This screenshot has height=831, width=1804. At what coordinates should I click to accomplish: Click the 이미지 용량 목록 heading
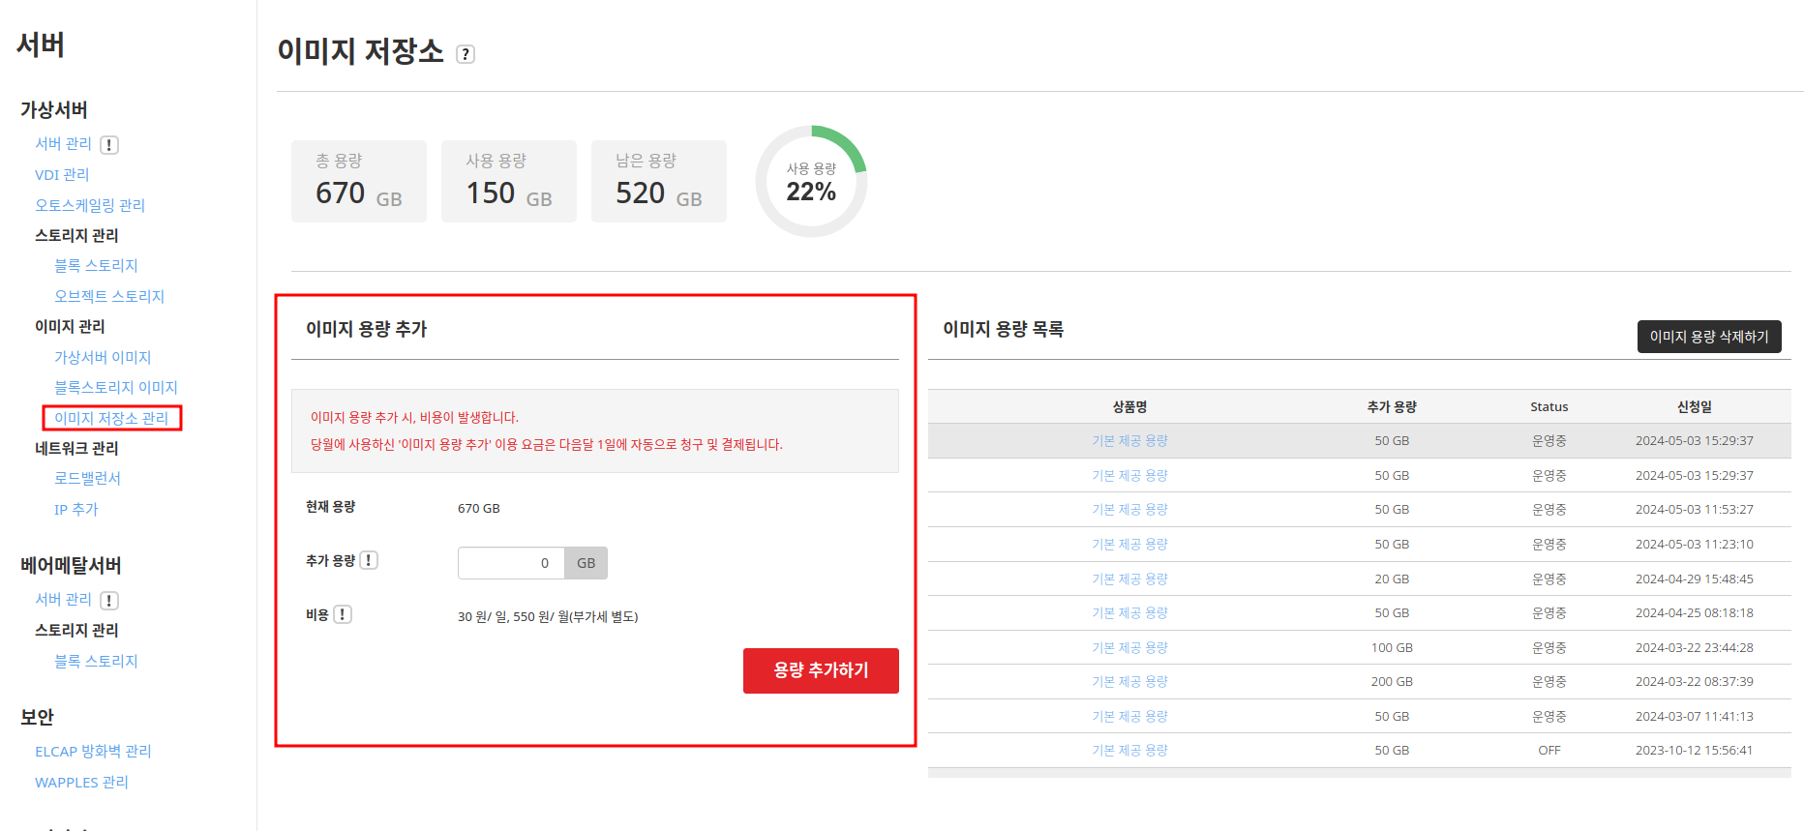1003,329
